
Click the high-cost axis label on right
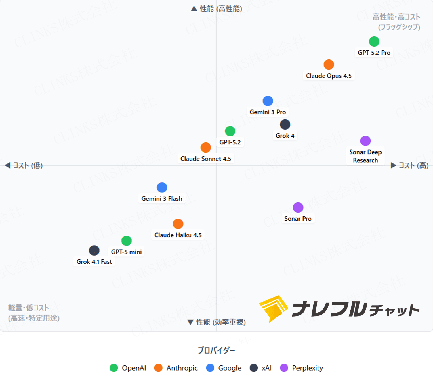tap(410, 165)
